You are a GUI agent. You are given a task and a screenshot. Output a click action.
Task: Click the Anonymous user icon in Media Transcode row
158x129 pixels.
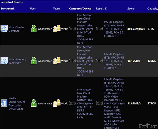[34, 103]
